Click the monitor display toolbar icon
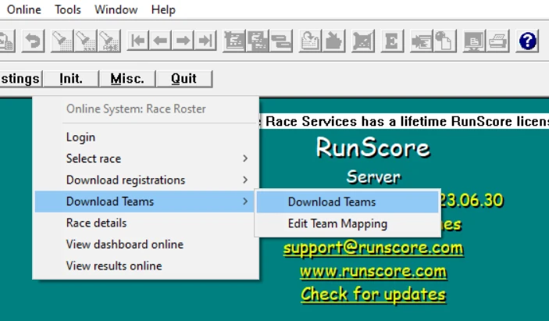 coord(474,41)
